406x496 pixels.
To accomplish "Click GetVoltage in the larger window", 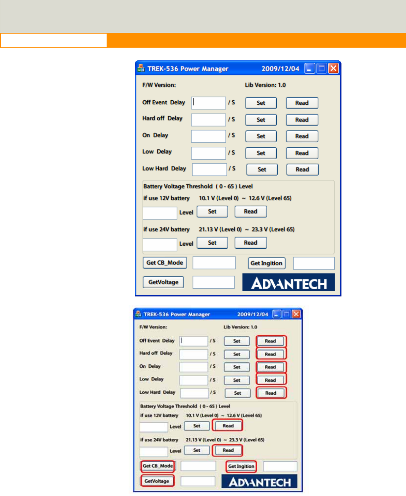I will click(x=163, y=282).
